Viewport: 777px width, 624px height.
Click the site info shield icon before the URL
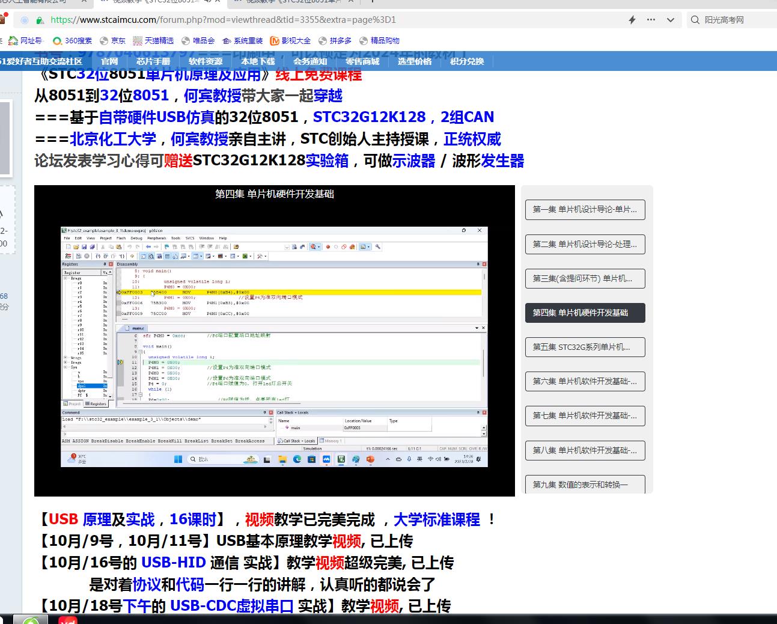pos(25,20)
